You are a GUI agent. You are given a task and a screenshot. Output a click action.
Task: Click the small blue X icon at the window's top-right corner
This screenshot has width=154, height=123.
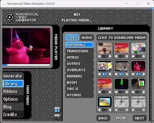153,9
